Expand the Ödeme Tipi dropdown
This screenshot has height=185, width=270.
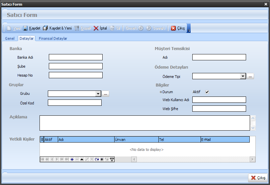(243, 76)
